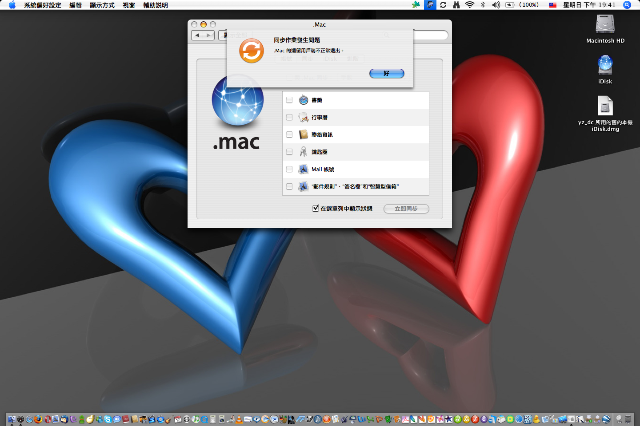Open GarageBand guitar icon in the Dock
The height and width of the screenshot is (426, 640).
pos(169,419)
